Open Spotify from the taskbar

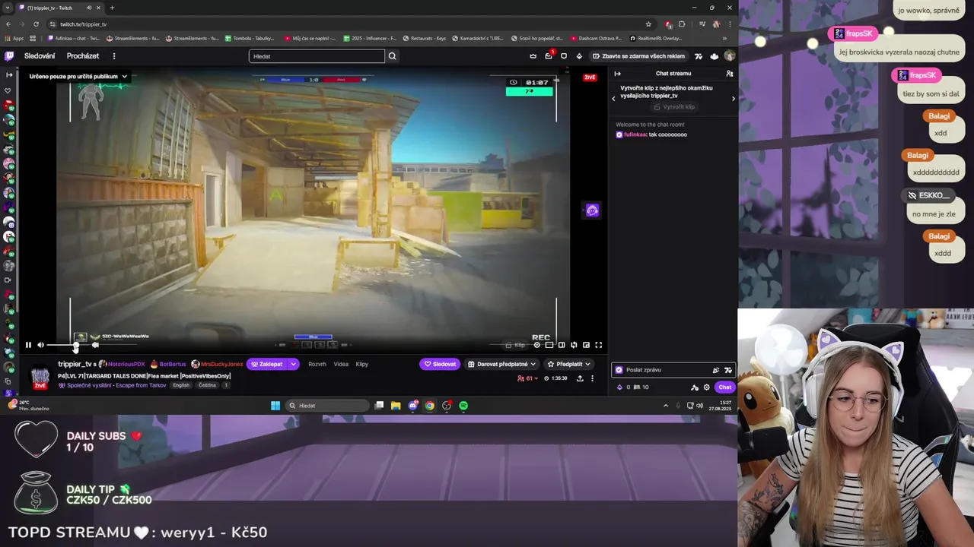tap(463, 406)
